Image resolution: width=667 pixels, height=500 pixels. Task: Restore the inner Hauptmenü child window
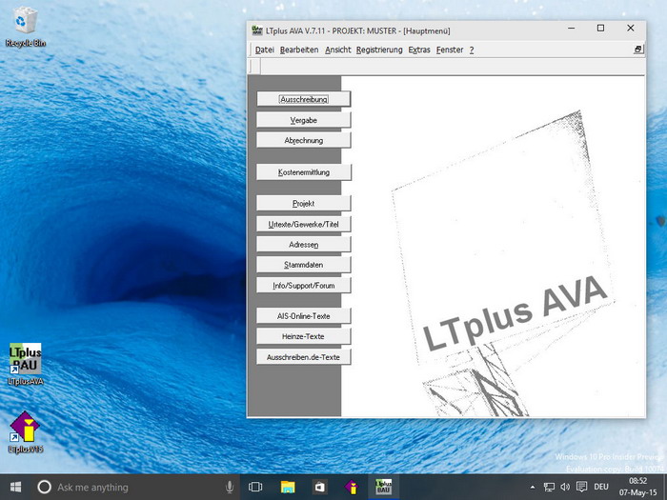(x=638, y=50)
